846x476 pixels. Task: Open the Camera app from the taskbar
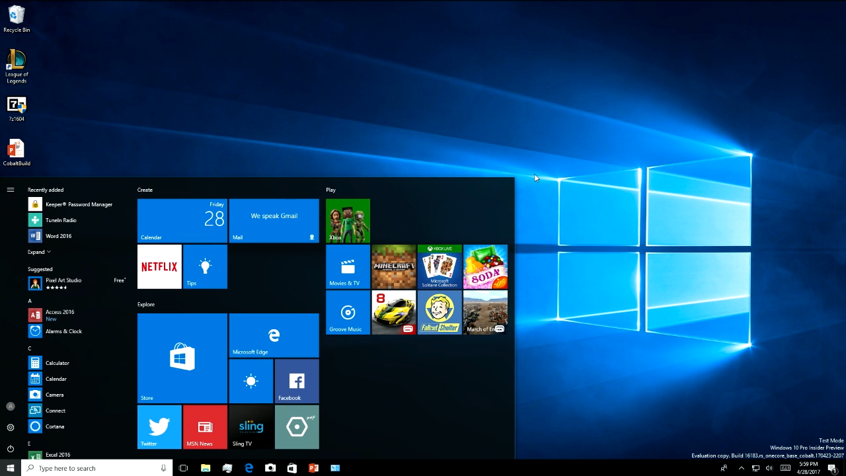pos(270,468)
